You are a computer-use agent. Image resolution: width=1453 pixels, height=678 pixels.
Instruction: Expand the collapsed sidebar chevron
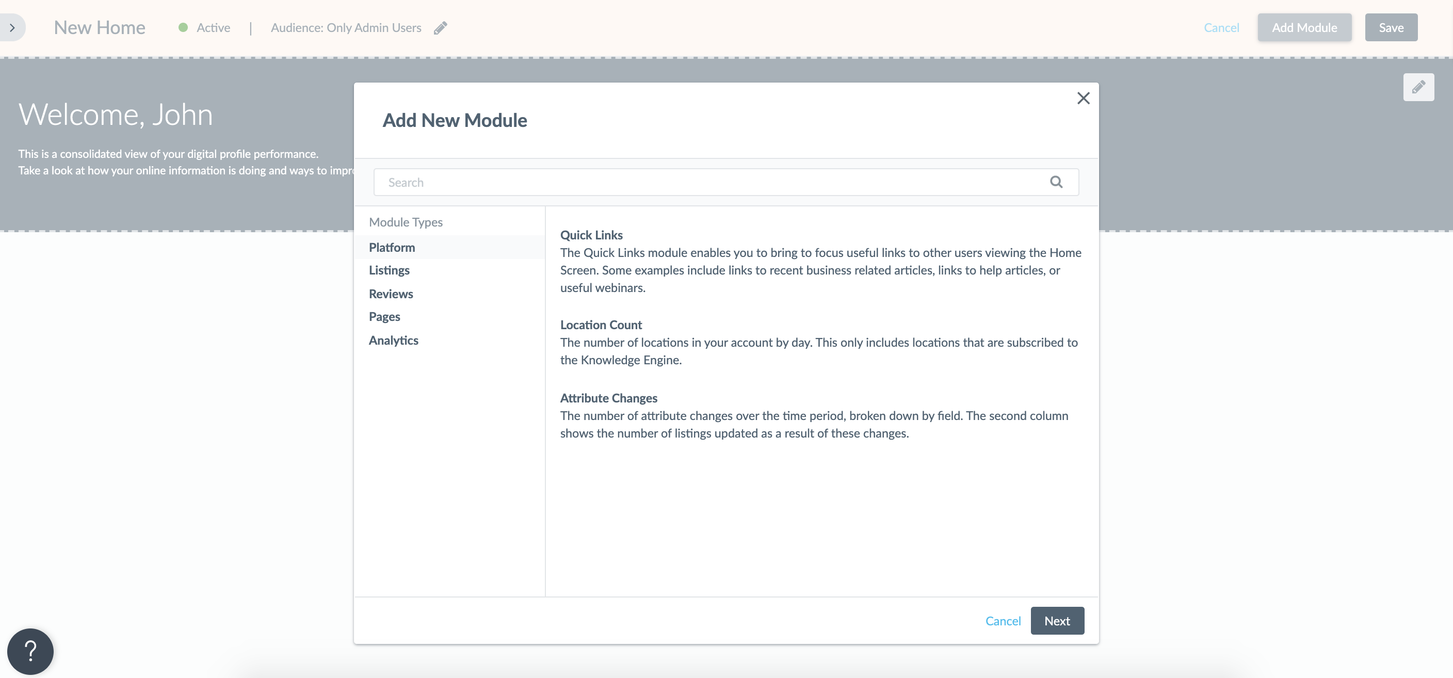tap(12, 28)
